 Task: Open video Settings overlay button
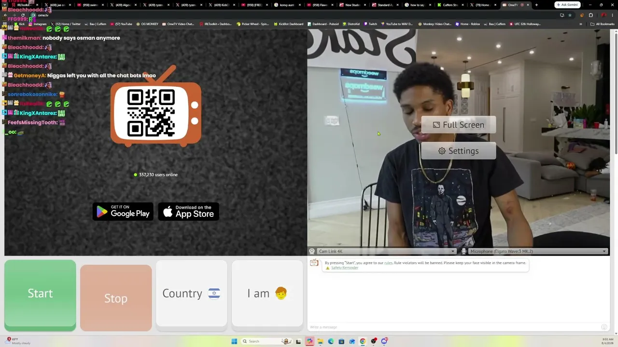pyautogui.click(x=458, y=151)
